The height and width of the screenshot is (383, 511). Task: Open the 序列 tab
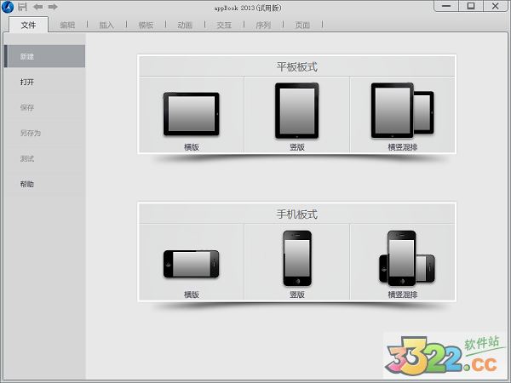click(x=263, y=25)
